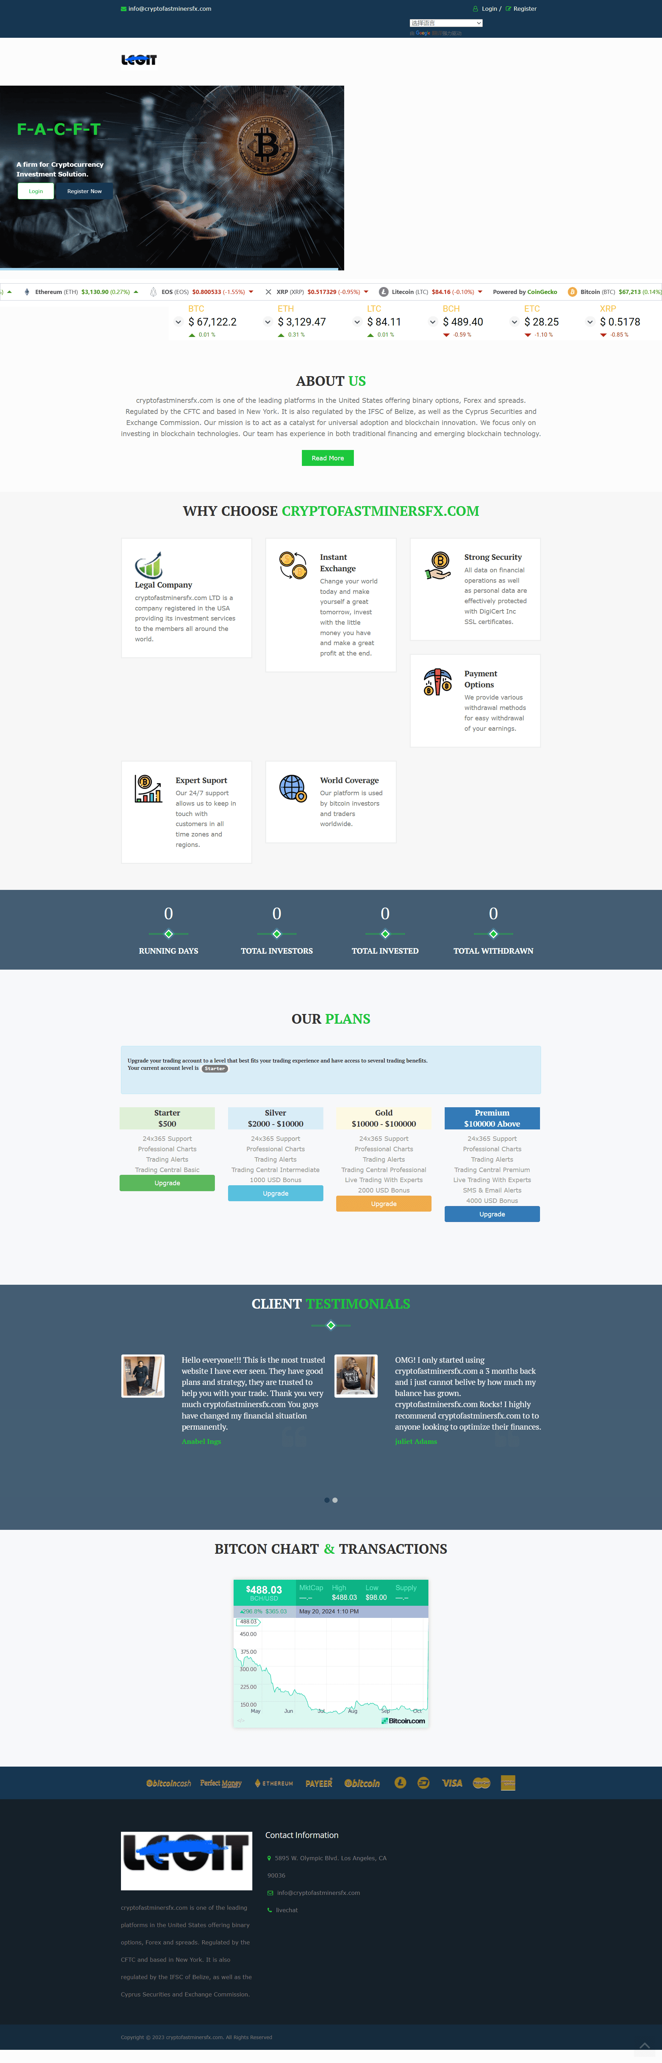This screenshot has height=2063, width=662.
Task: Click the Premium $100000 Above plan header
Action: 492,1119
